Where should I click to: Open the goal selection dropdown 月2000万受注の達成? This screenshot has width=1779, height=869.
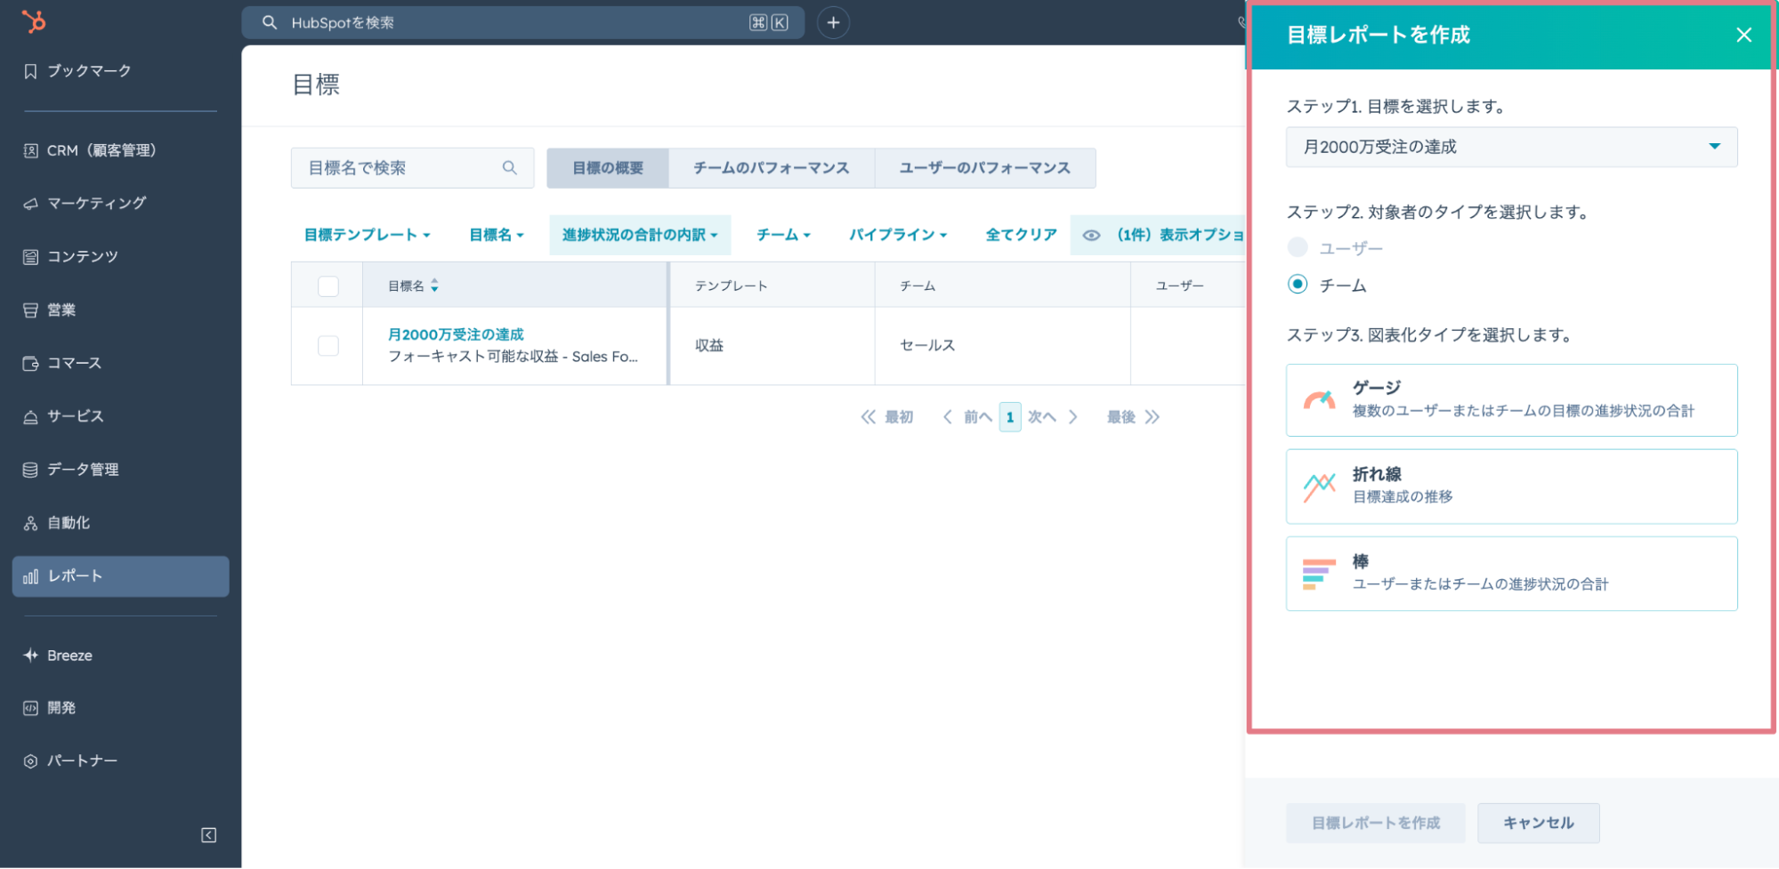tap(1510, 148)
